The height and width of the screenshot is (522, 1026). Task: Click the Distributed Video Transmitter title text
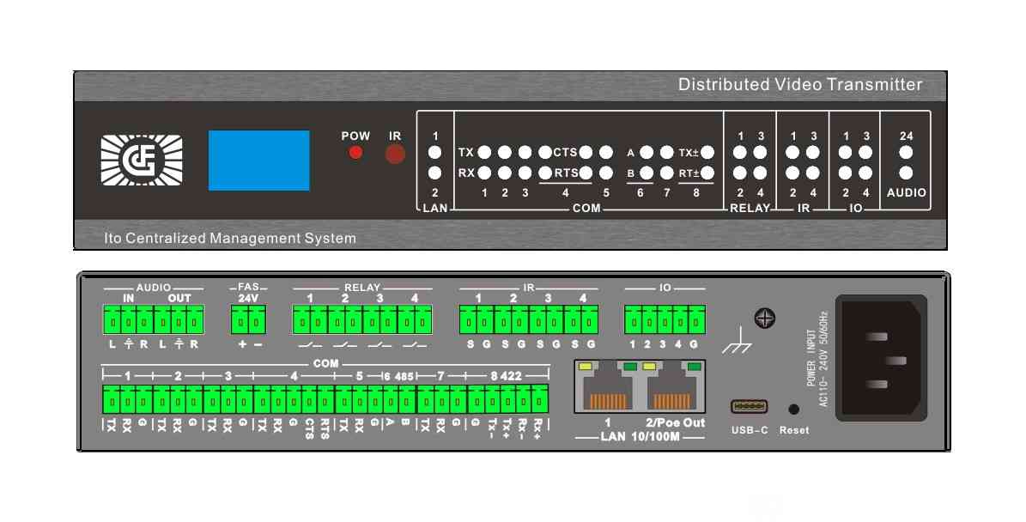pos(799,84)
